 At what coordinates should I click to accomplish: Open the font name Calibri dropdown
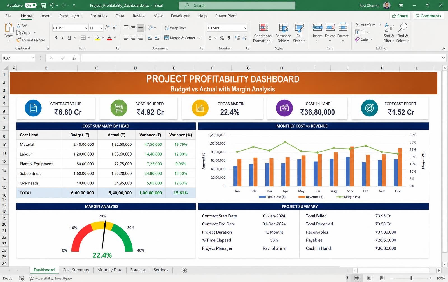86,28
